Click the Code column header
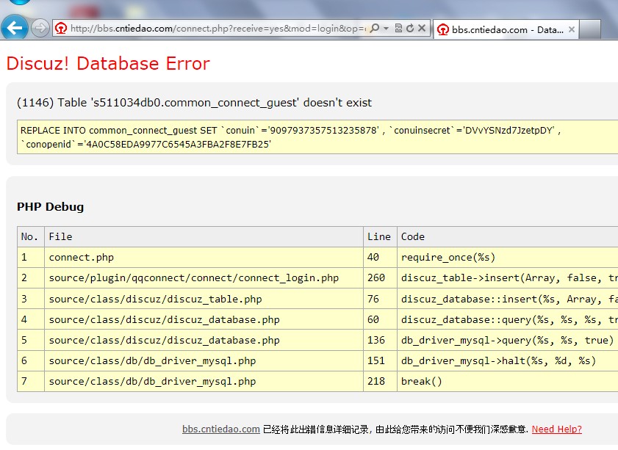The width and height of the screenshot is (618, 450). coord(508,236)
